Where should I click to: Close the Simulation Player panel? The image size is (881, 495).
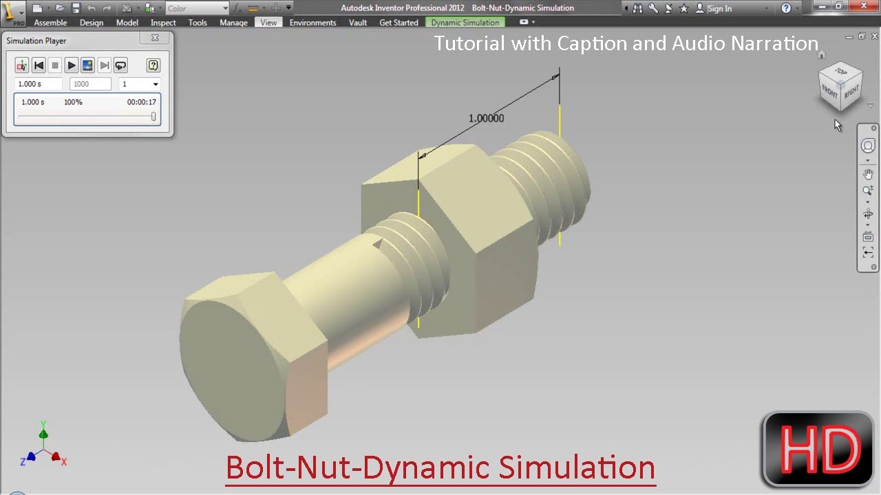coord(155,38)
